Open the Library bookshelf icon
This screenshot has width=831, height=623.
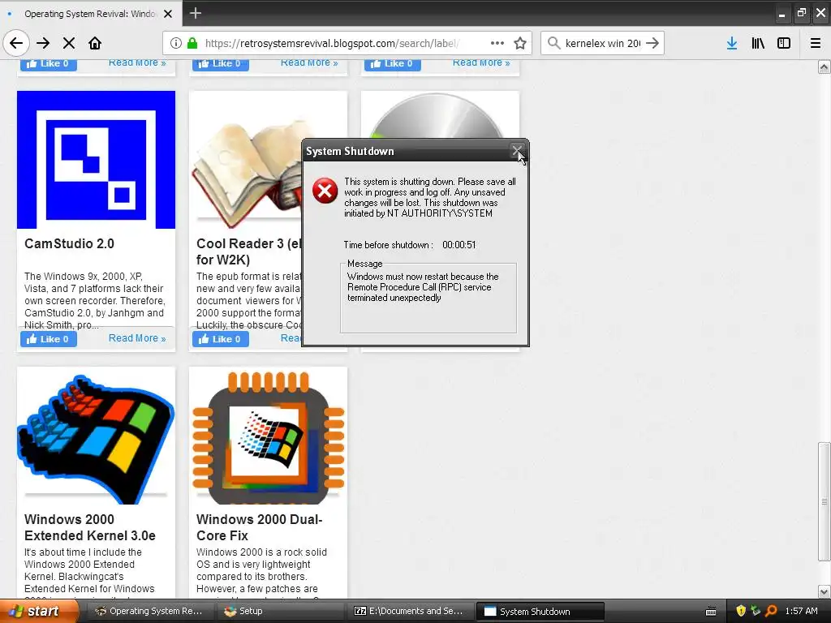[x=758, y=43]
